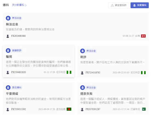Select the 其他爆料 category tag
152x117 pixels.
tap(17, 88)
